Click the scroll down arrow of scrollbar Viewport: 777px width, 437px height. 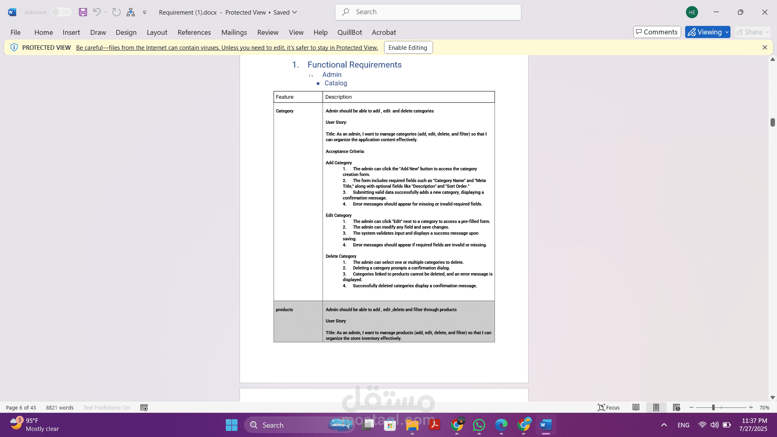click(x=773, y=398)
